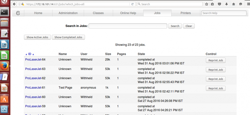Image resolution: width=250 pixels, height=115 pixels.
Task: Click the '29k' size value
Action: pos(107,60)
